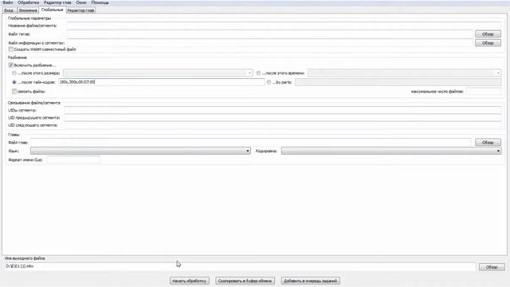Switch to the Вход tab
The image size is (510, 287).
[x=9, y=10]
